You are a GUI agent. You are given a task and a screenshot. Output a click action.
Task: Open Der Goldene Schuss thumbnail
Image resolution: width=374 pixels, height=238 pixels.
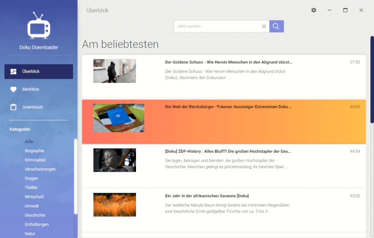click(x=114, y=71)
